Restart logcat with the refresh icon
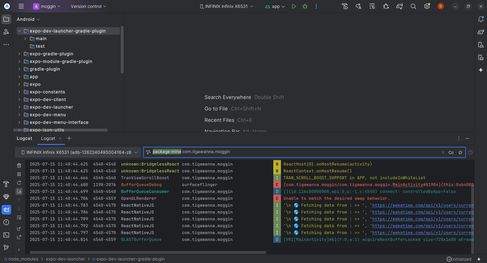This screenshot has width=487, height=263. click(19, 183)
